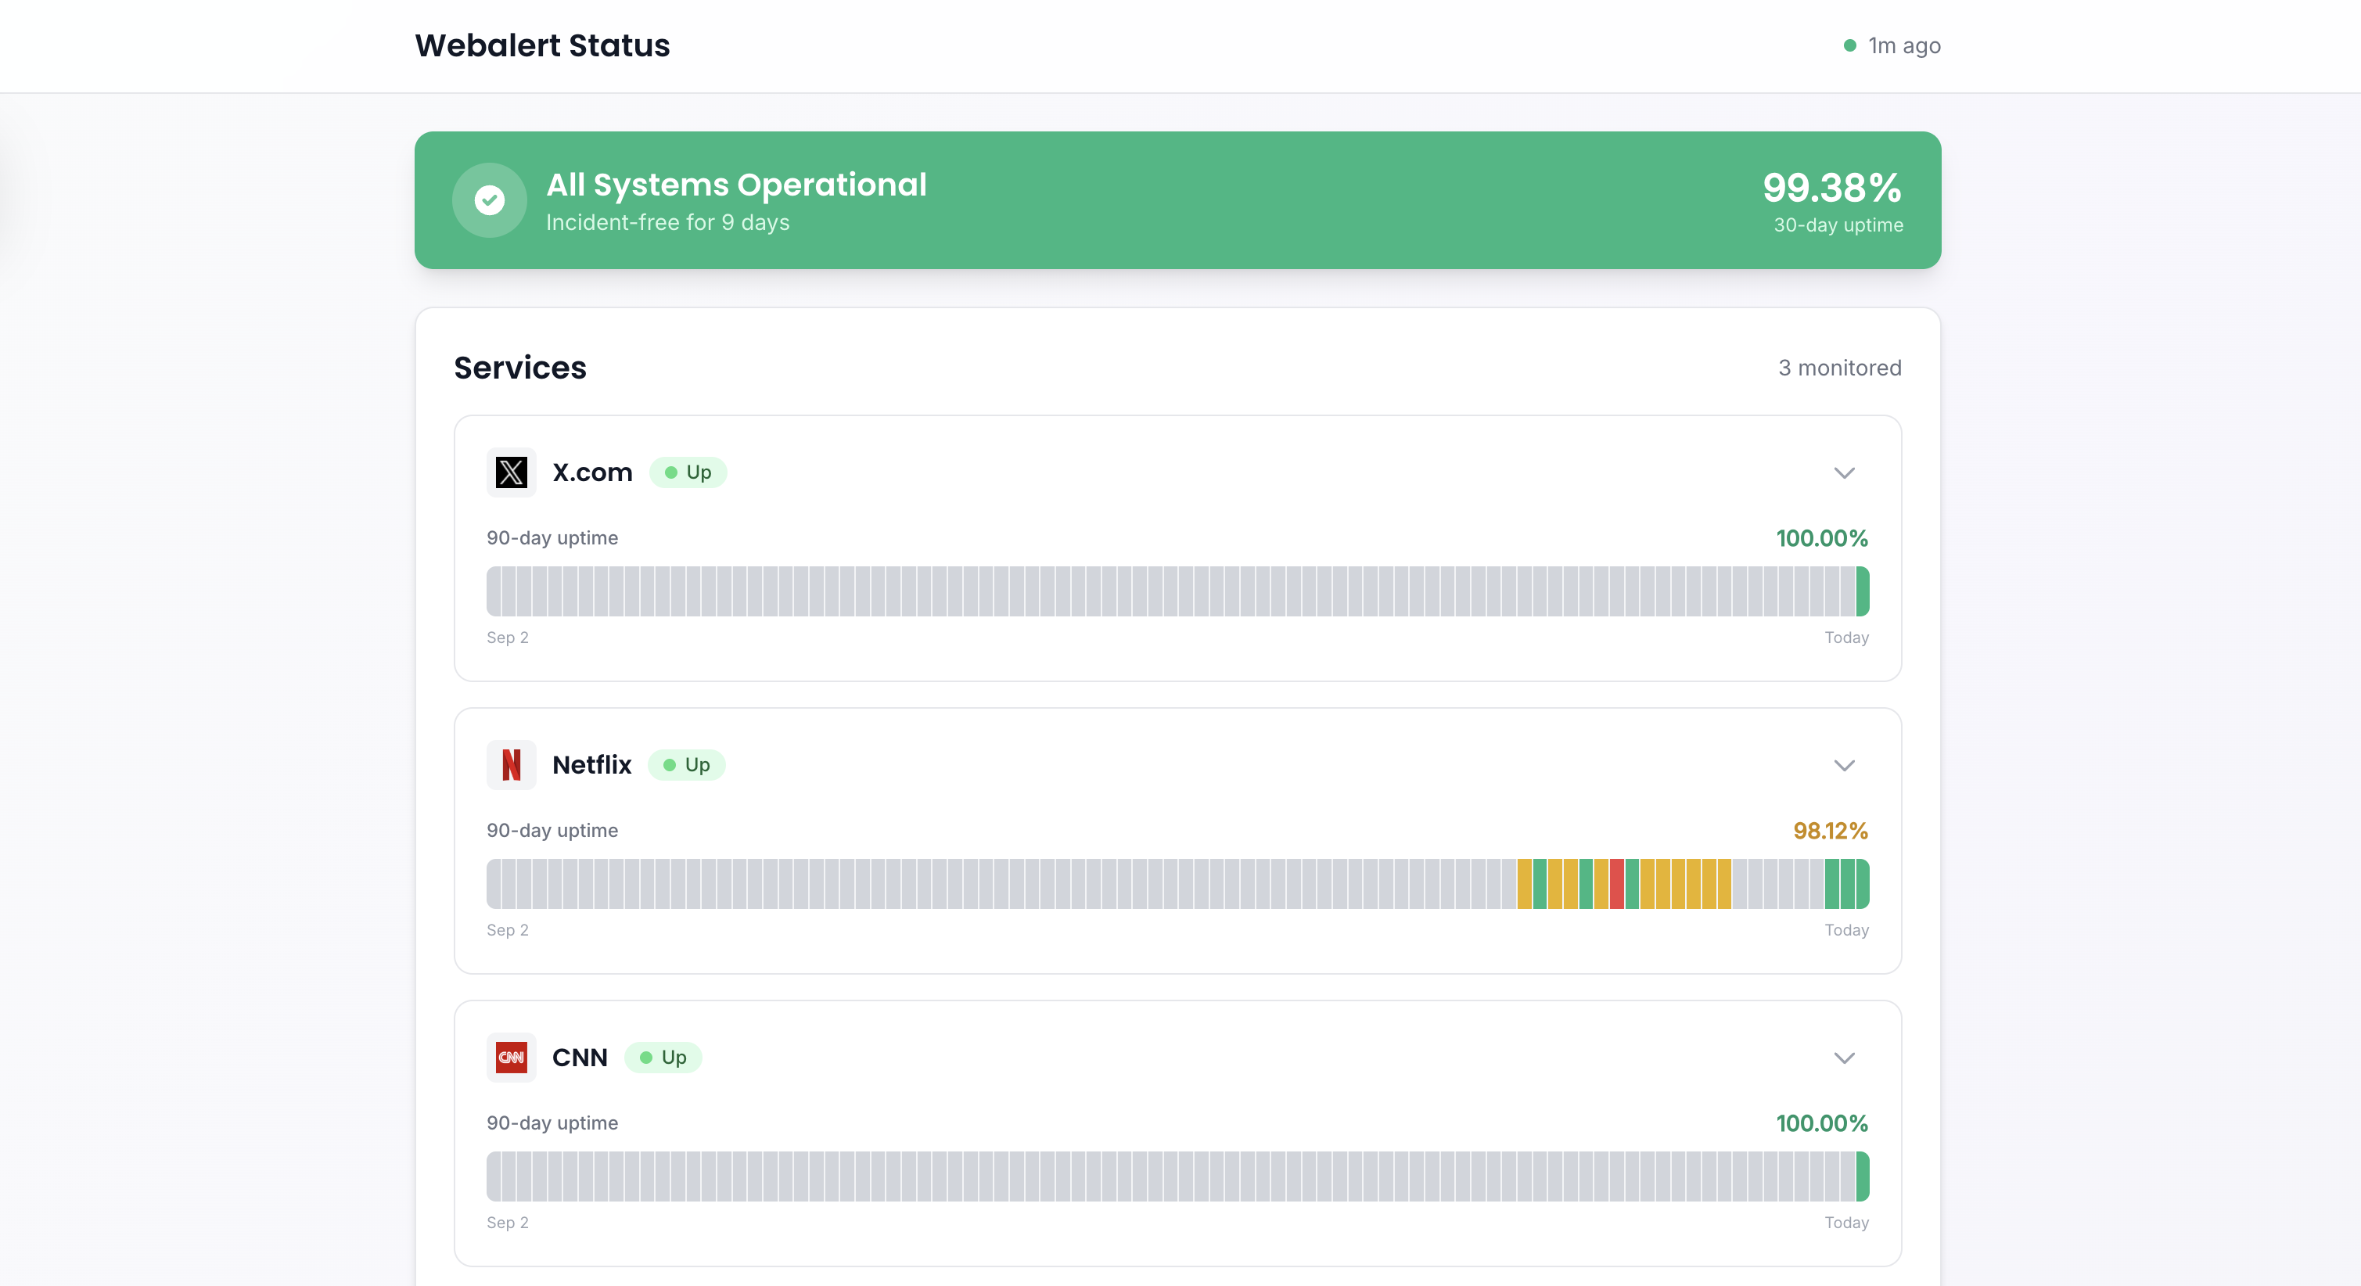Toggle the Up status badge for Netflix
This screenshot has height=1286, width=2361.
click(x=687, y=764)
